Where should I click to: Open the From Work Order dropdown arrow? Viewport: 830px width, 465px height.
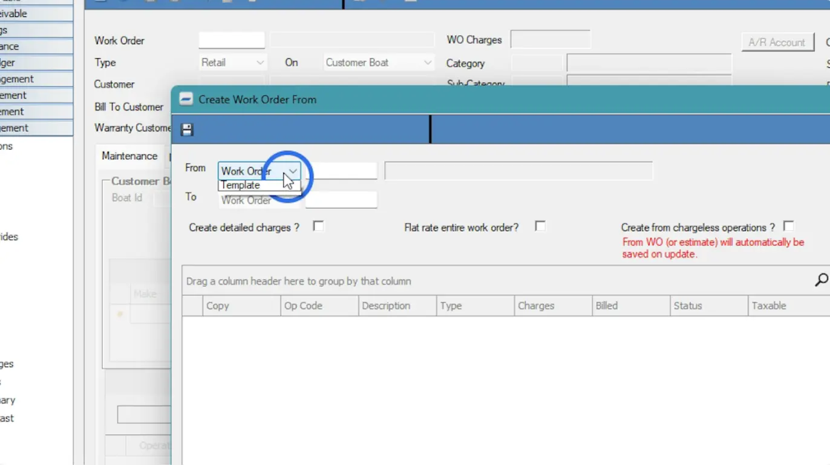pyautogui.click(x=293, y=171)
